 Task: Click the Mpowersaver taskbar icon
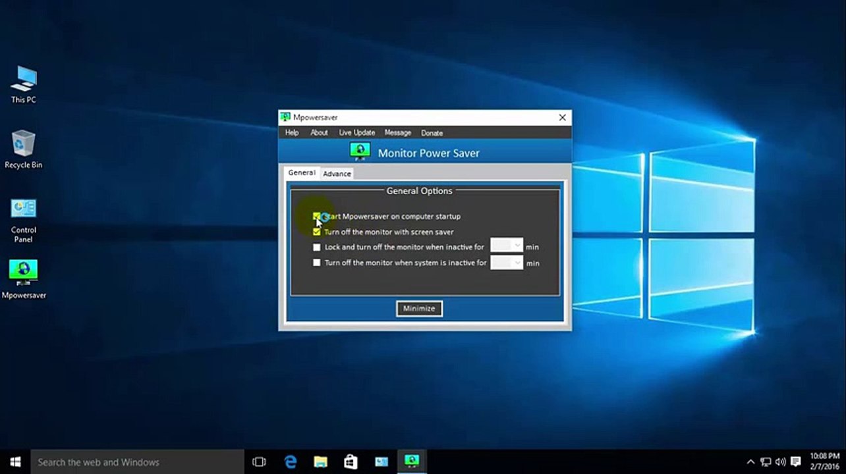(x=412, y=461)
